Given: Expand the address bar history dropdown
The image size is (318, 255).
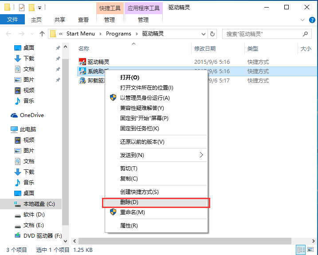Looking at the screenshot, I should 204,34.
